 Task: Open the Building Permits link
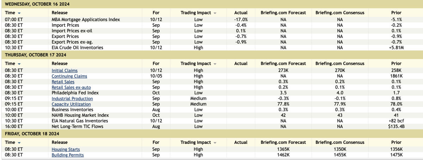tap(68, 155)
